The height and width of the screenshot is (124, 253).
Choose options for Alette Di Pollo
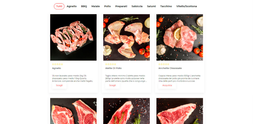pos(113,85)
